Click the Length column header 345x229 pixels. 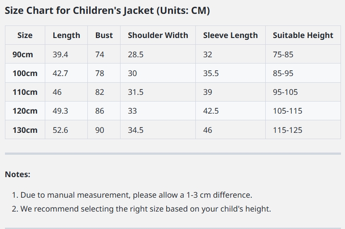coord(66,35)
